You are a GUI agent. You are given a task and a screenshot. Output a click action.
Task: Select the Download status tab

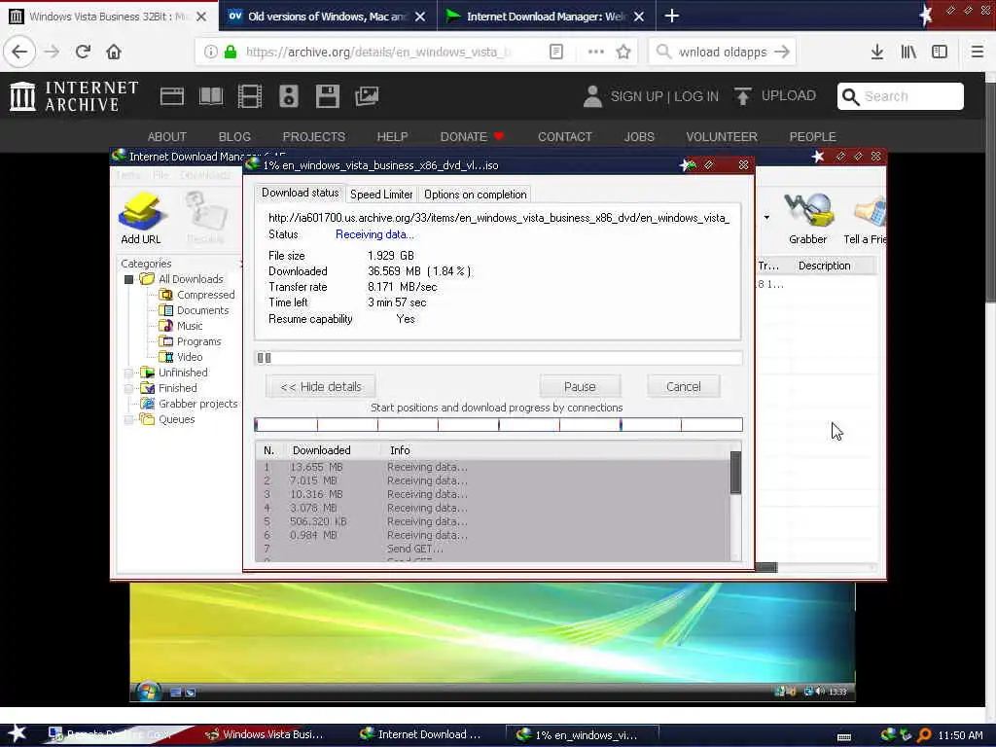(300, 193)
